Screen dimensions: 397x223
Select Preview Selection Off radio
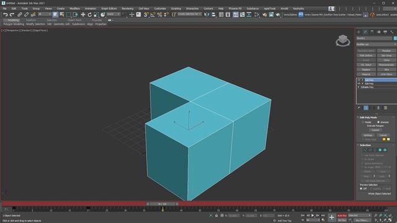(x=361, y=188)
